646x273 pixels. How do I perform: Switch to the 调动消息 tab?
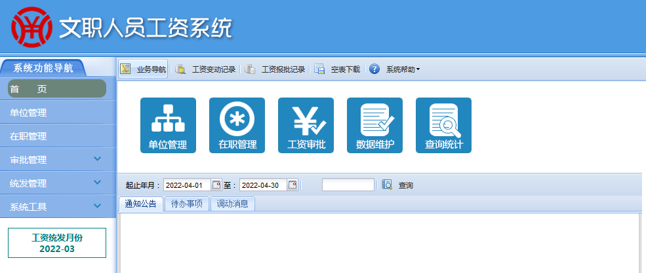click(x=233, y=204)
